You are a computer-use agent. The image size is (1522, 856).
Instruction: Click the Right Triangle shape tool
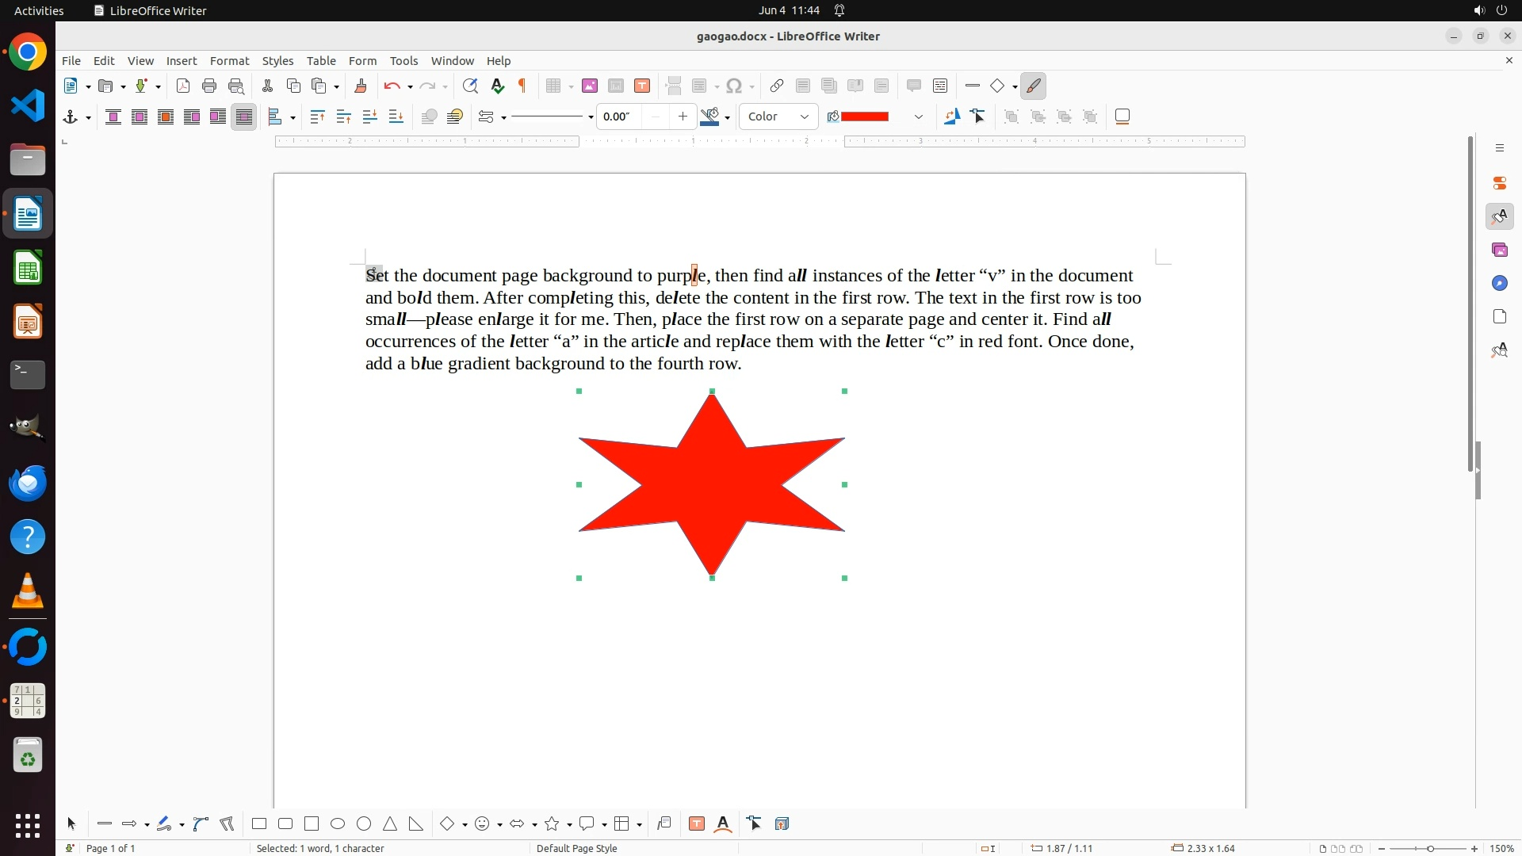416,824
